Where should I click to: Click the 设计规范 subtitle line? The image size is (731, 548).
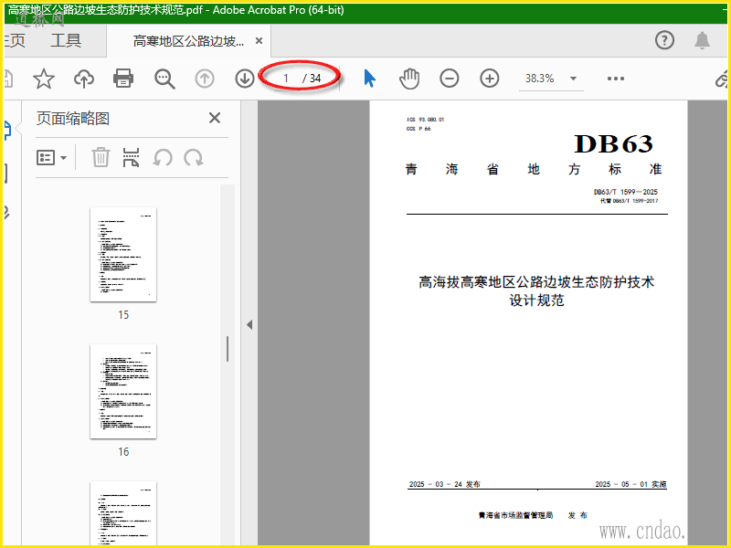click(536, 300)
